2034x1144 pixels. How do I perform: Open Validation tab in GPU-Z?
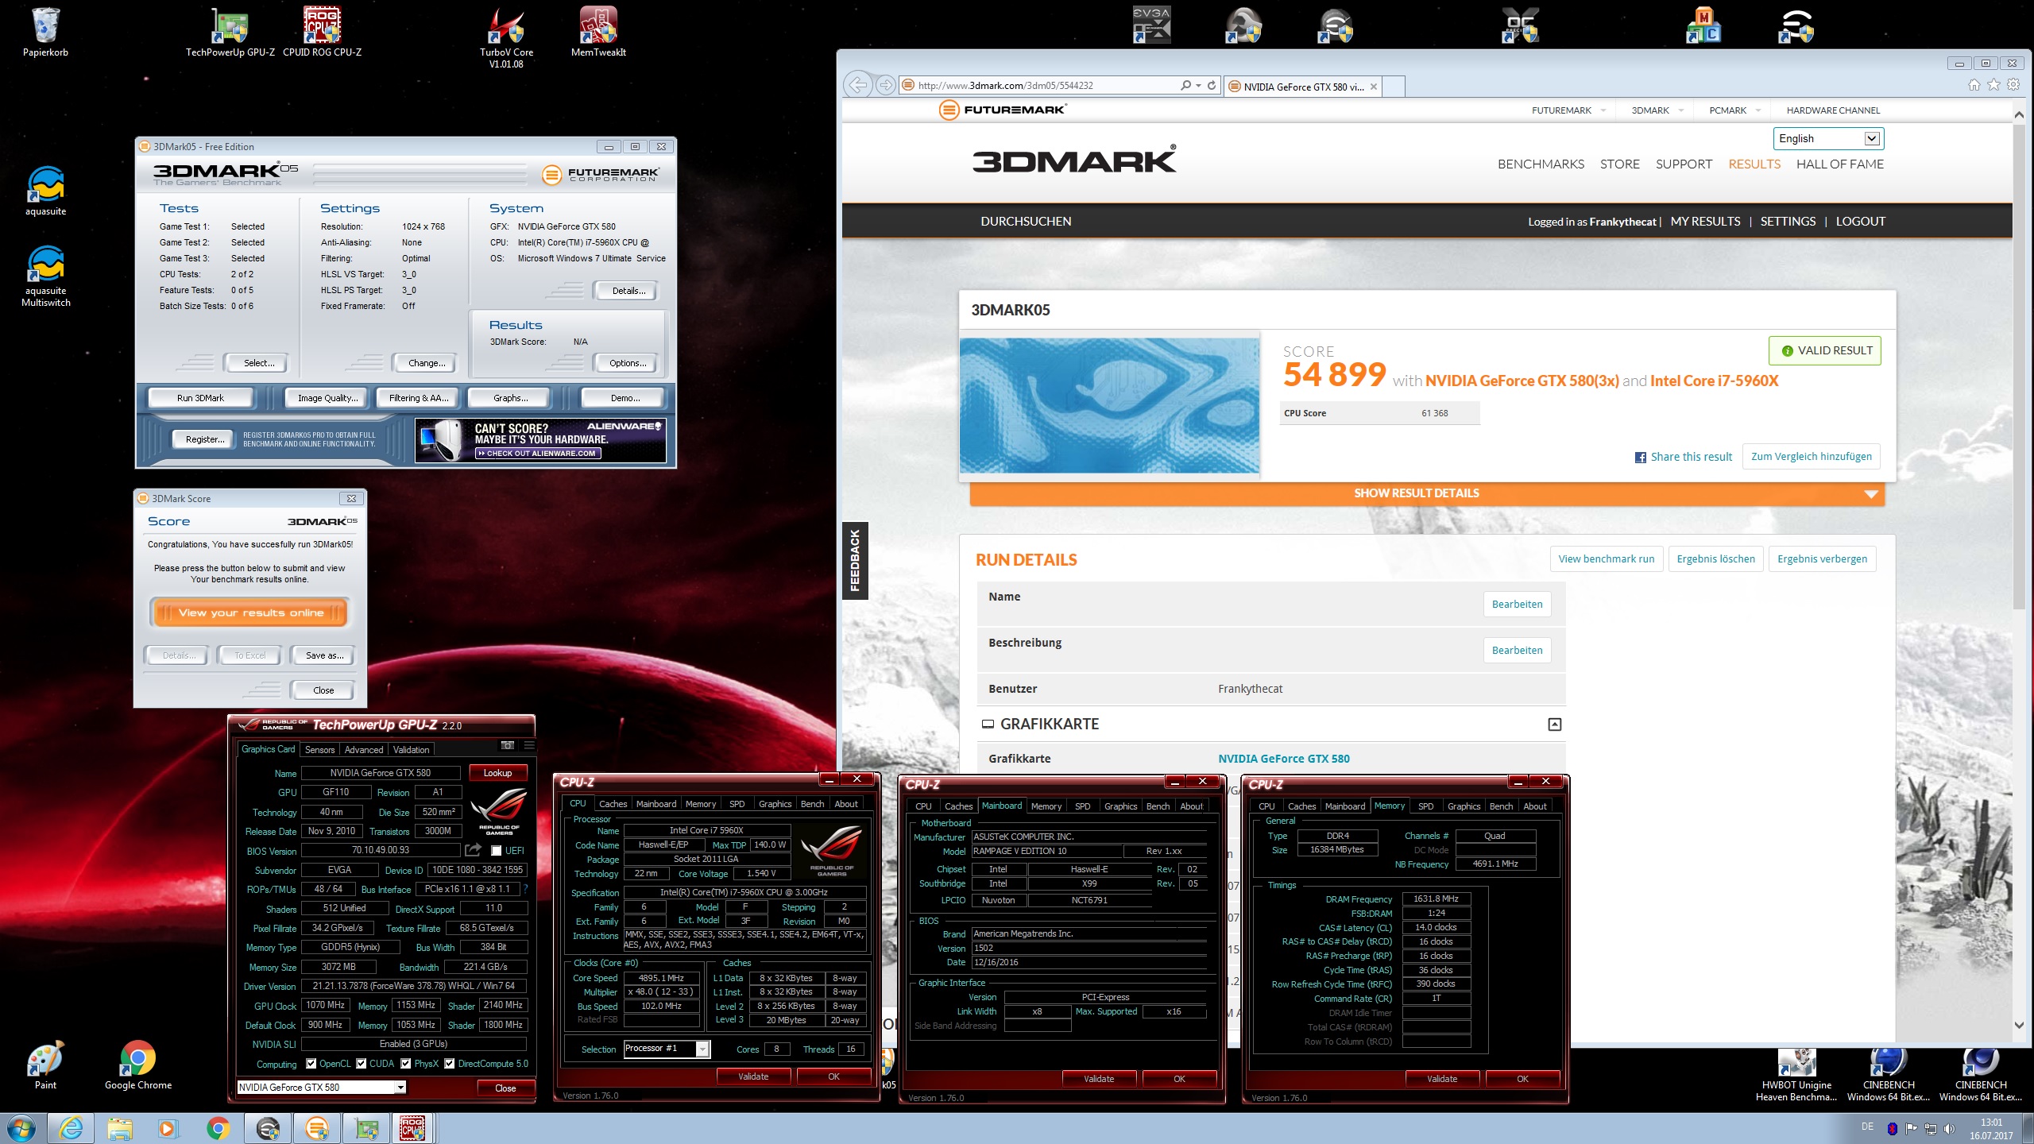411,749
